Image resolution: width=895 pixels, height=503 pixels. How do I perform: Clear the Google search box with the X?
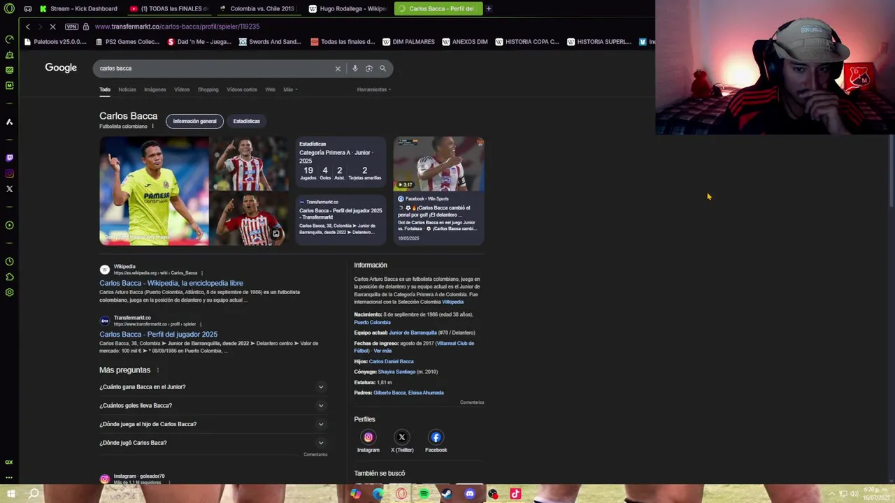[x=338, y=68]
